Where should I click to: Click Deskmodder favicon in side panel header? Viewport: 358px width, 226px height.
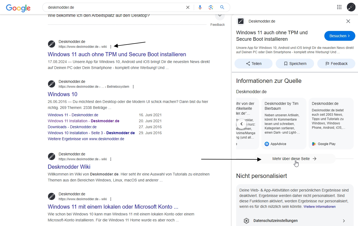click(x=240, y=21)
